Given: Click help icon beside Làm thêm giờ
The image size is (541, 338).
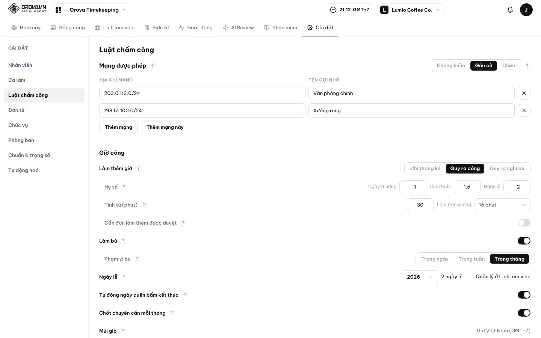Looking at the screenshot, I should [x=138, y=168].
